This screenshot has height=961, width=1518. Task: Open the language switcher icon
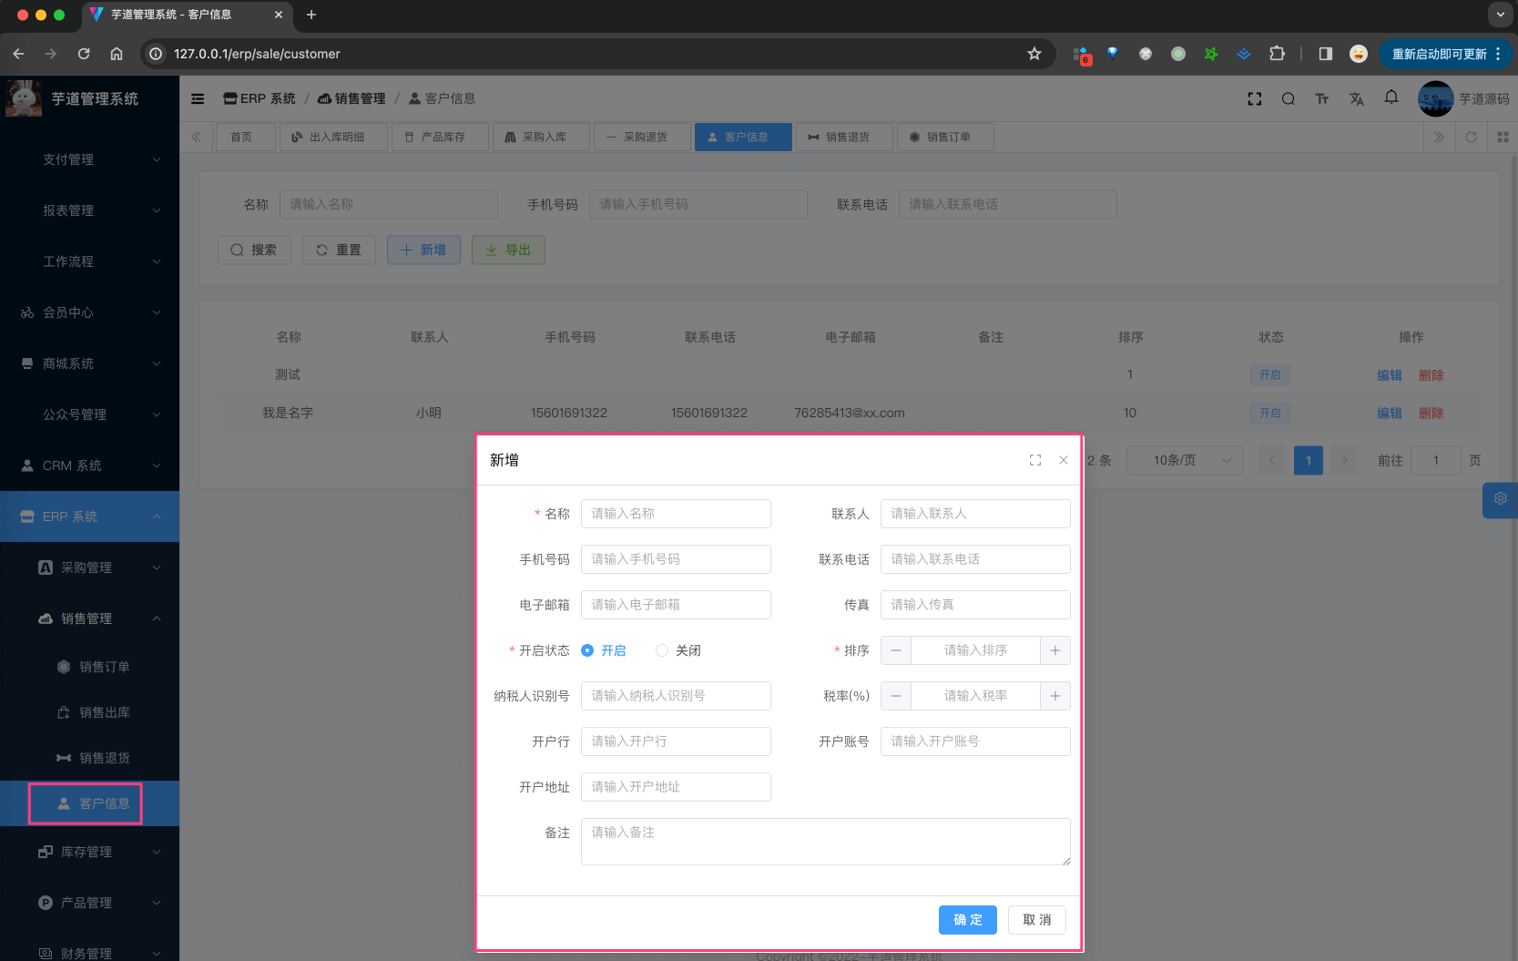[1356, 98]
